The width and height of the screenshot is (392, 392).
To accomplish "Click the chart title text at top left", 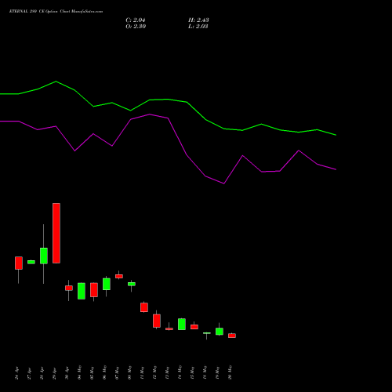I will [x=56, y=12].
